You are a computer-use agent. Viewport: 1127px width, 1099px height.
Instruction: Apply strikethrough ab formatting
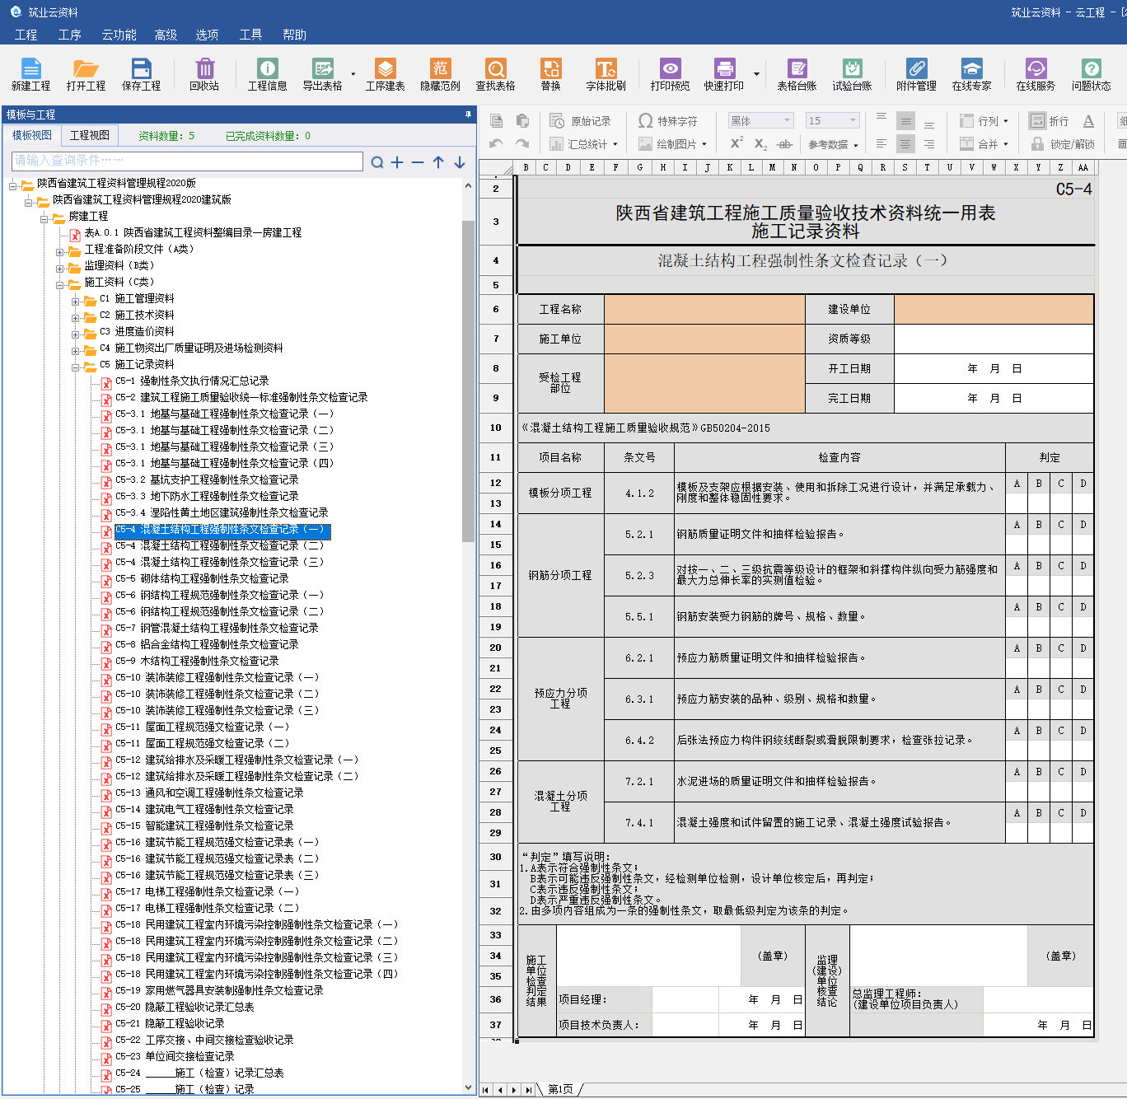point(784,144)
